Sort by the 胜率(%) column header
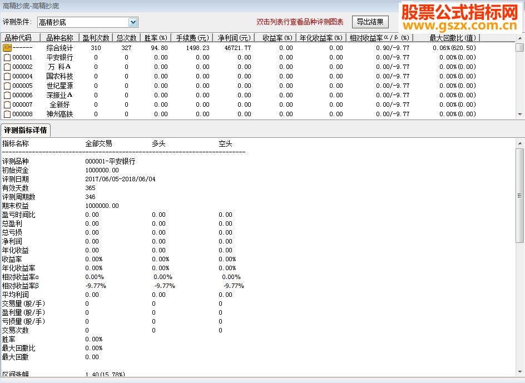Viewport: 525px width, 383px height. click(155, 38)
